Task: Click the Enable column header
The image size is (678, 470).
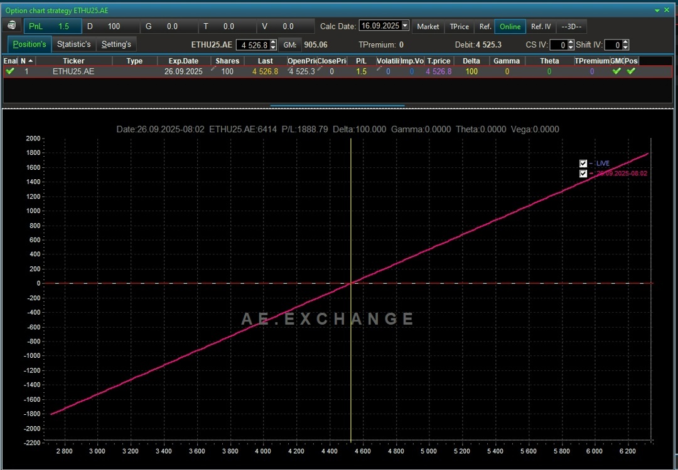Action: (x=11, y=61)
